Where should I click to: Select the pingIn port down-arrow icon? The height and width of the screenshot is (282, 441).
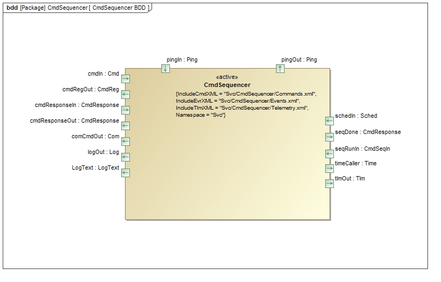166,69
